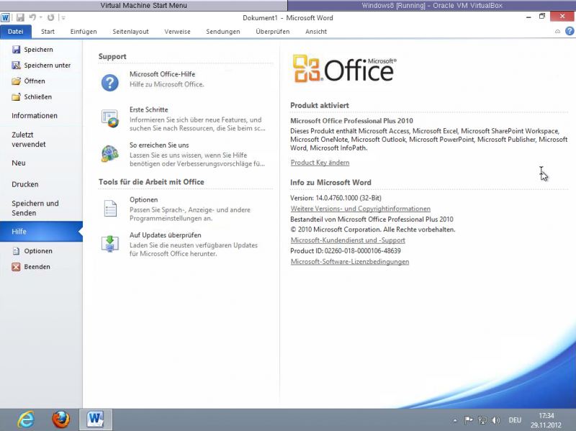Open Zuletzt verwendet documents list
The height and width of the screenshot is (431, 576).
coord(41,140)
